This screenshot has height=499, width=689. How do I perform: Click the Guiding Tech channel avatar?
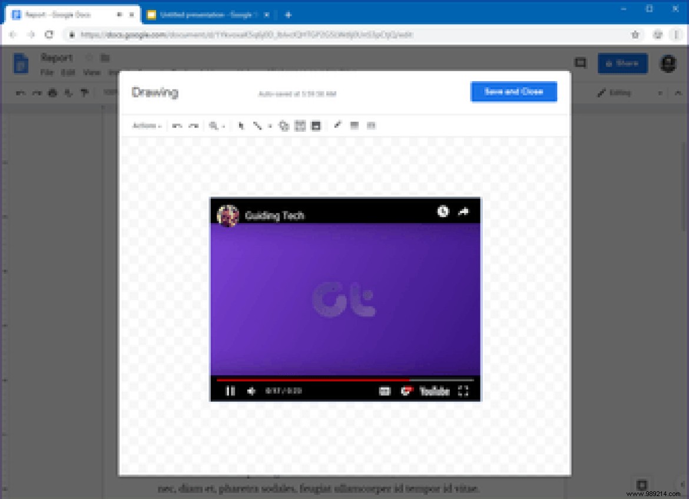click(227, 214)
